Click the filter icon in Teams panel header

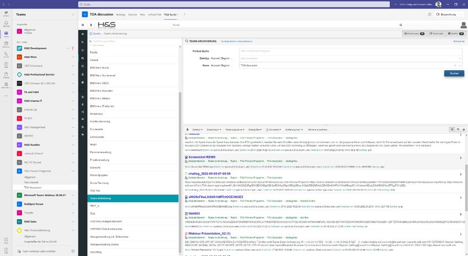pyautogui.click(x=73, y=14)
